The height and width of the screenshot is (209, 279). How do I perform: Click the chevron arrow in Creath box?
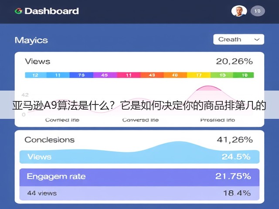click(x=257, y=40)
